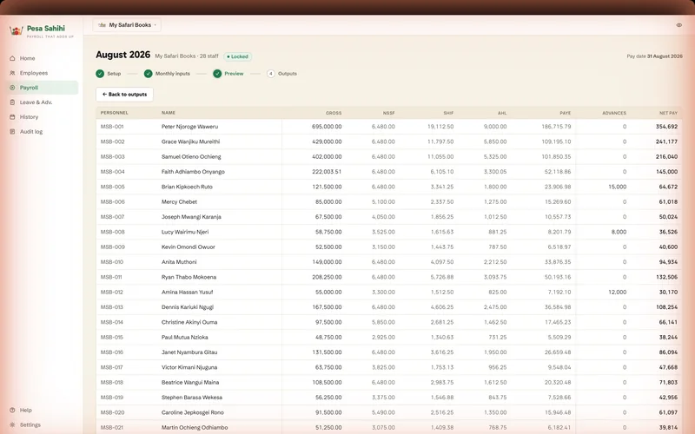Select employee Samuel Otieno Ochieng
The image size is (695, 434).
[x=191, y=157]
